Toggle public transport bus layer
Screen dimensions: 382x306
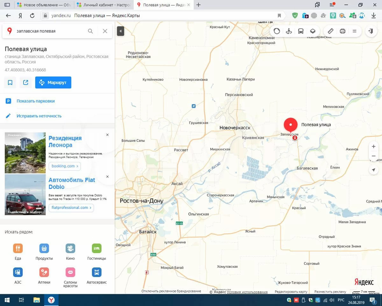coord(301,31)
